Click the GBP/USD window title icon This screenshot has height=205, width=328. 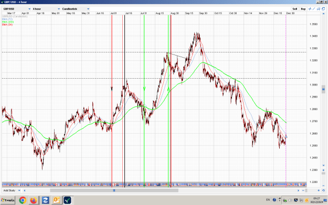2,2
